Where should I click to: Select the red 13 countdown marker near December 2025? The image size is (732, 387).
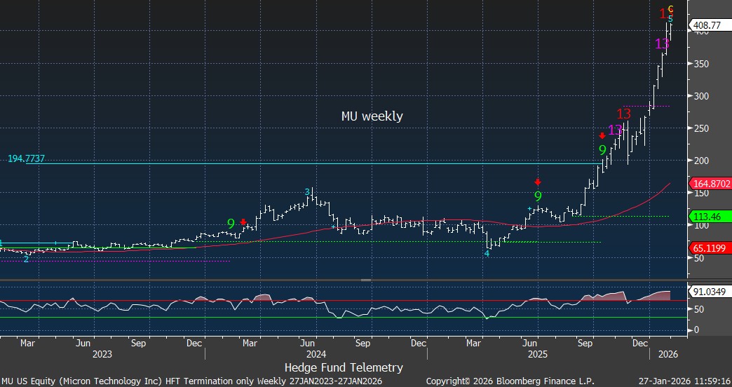(623, 114)
